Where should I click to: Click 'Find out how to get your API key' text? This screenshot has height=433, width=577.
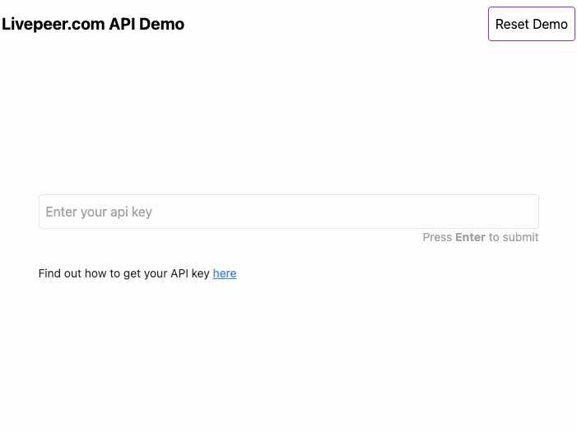click(123, 273)
